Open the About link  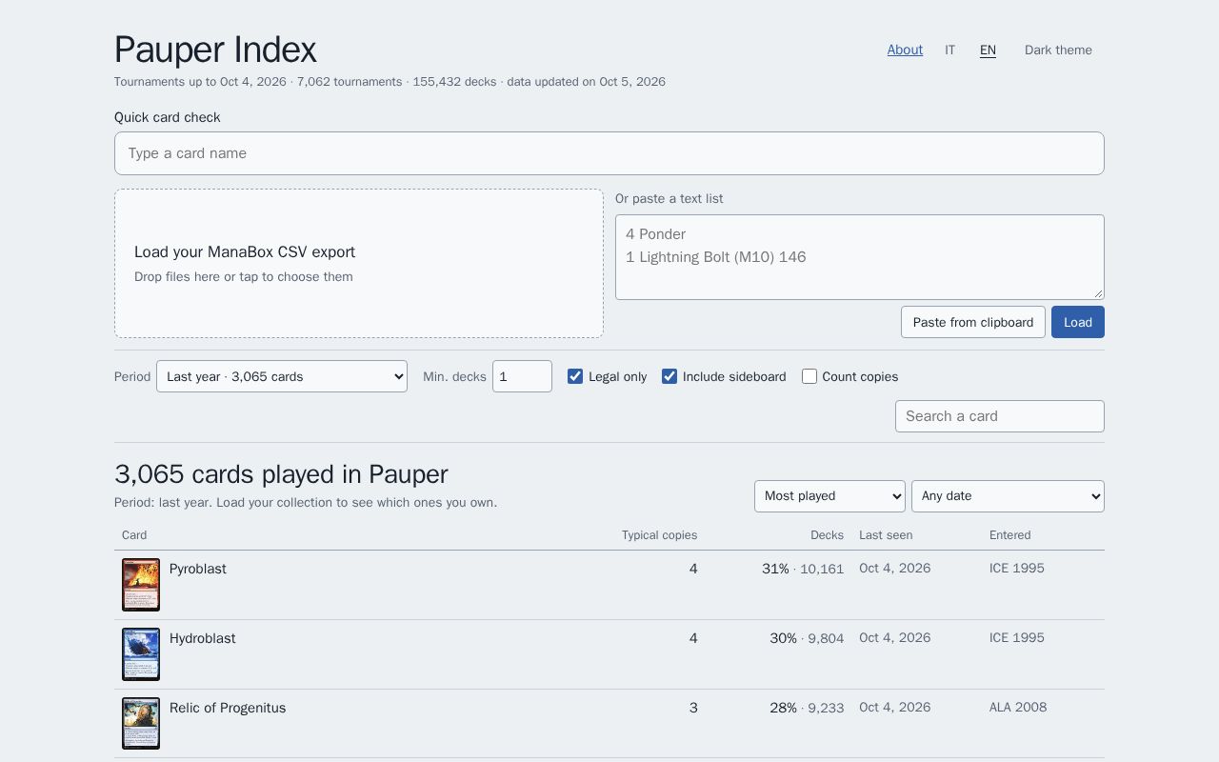905,50
